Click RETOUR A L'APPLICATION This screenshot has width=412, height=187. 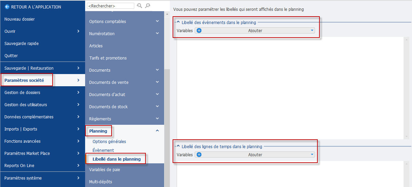tap(36, 7)
